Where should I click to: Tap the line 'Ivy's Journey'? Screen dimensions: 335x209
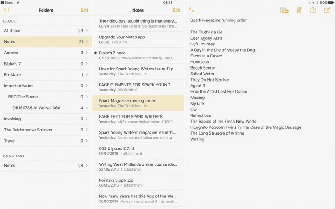pos(202,44)
